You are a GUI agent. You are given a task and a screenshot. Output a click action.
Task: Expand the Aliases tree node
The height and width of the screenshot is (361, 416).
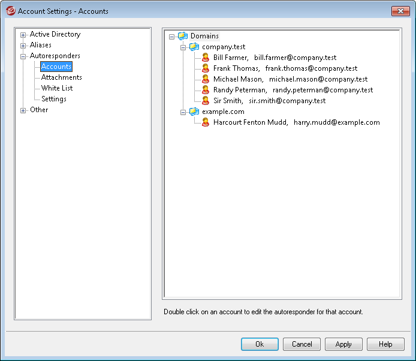(x=23, y=46)
